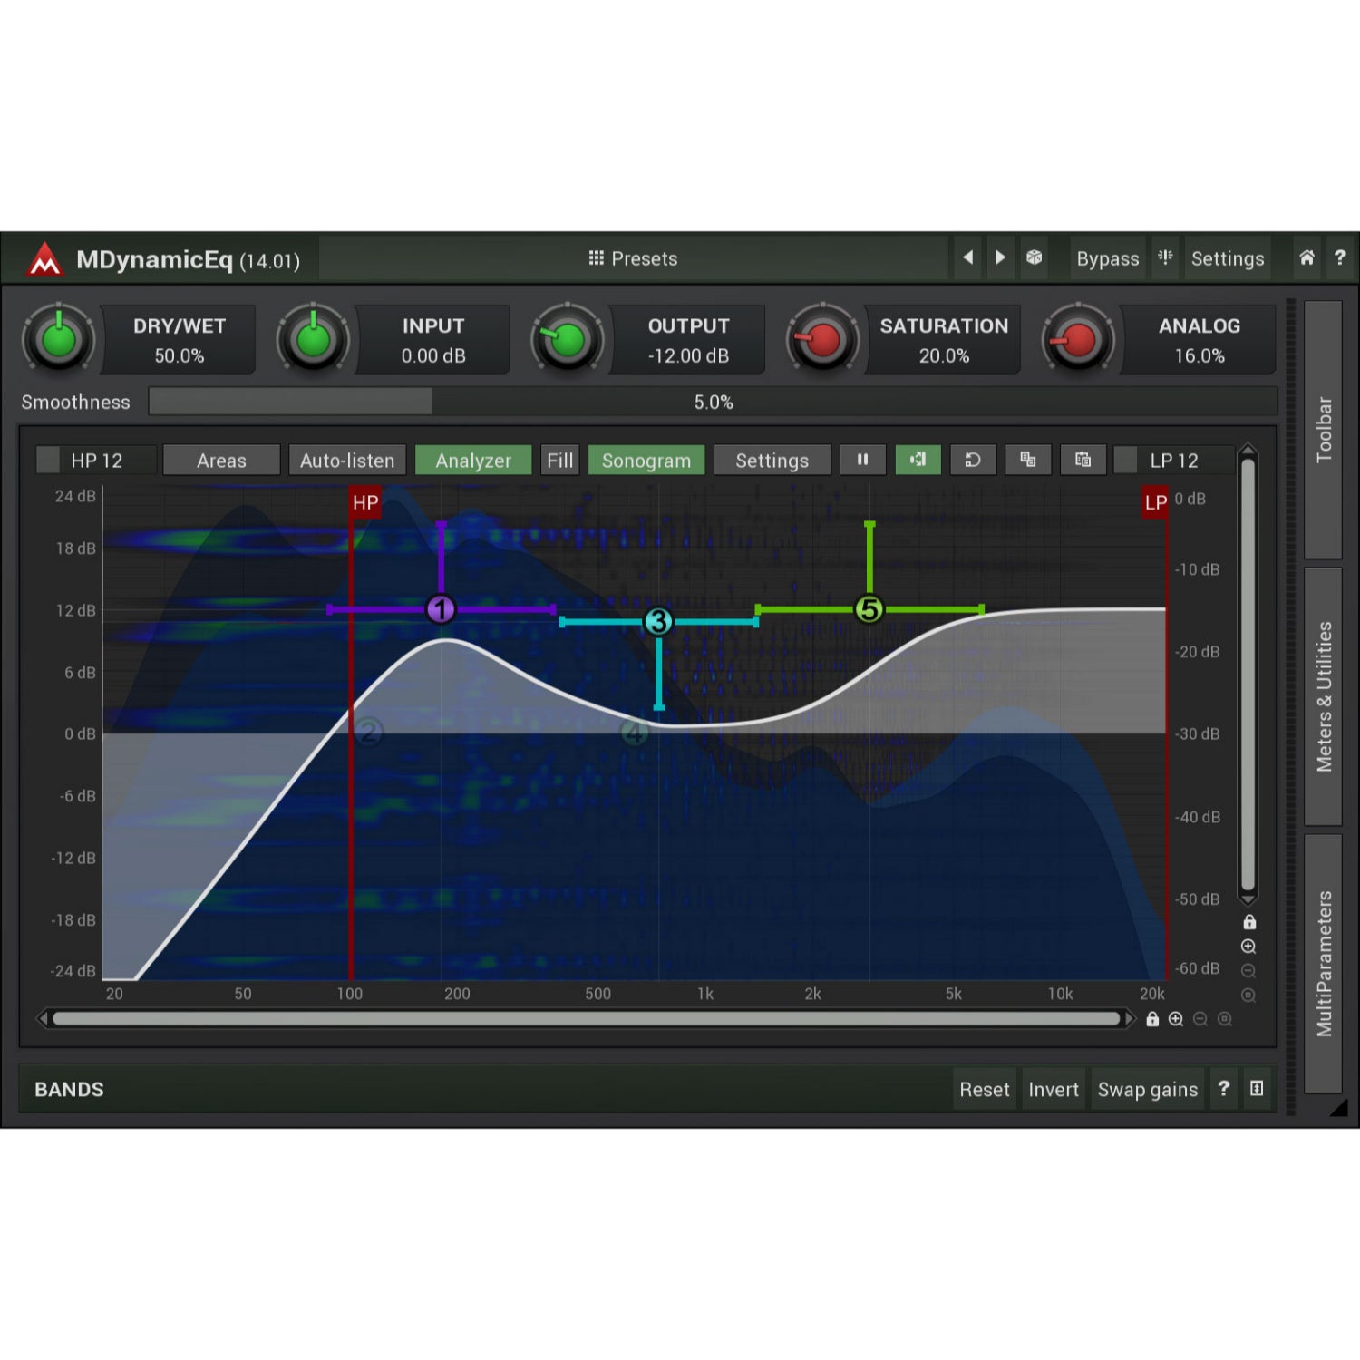Click the MeldaProduction red logo icon
The image size is (1360, 1360).
point(44,259)
